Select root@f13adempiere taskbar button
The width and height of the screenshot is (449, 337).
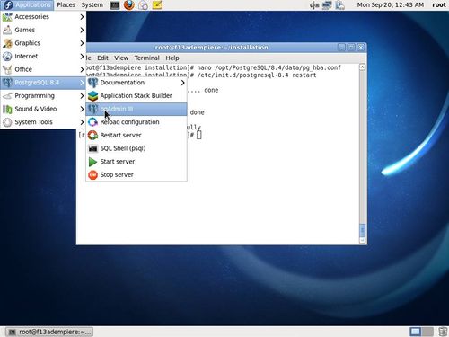[x=49, y=332]
